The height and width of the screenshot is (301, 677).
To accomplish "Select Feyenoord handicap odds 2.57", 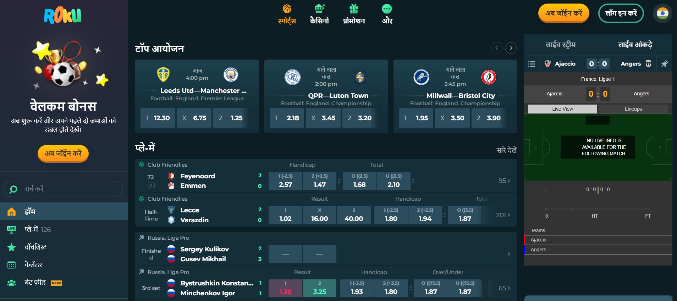I will point(285,181).
